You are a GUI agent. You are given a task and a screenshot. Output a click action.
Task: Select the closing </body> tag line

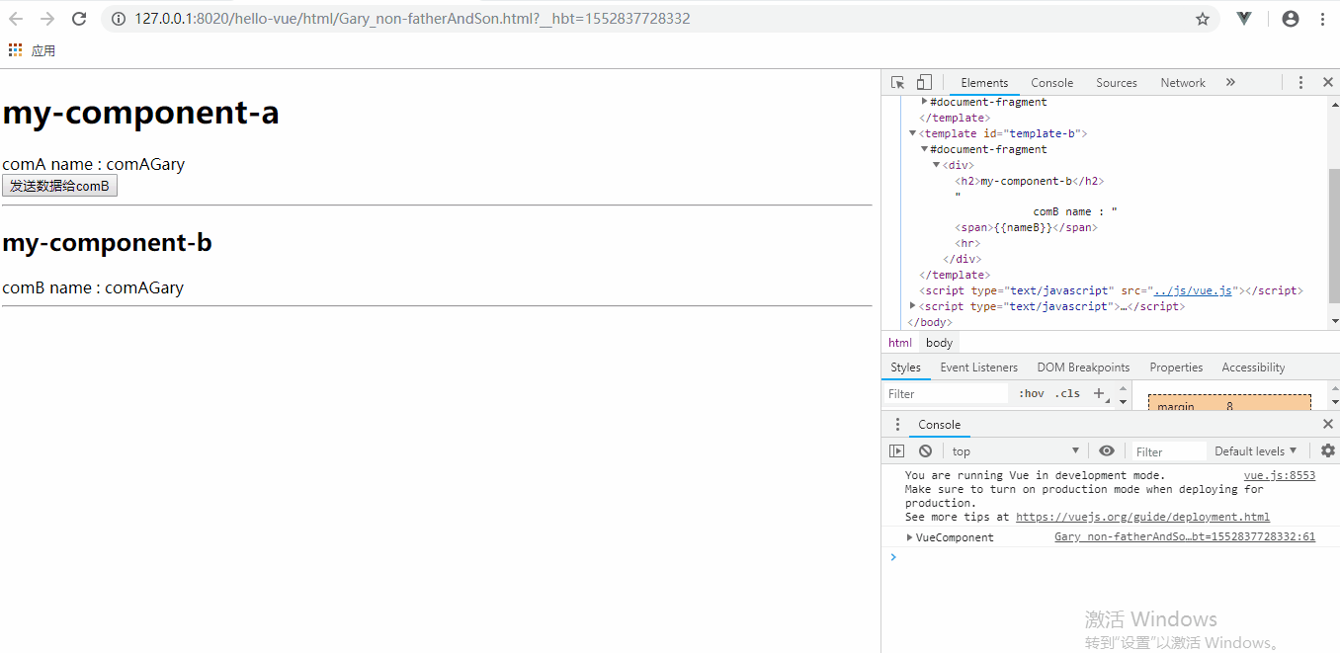(x=929, y=322)
